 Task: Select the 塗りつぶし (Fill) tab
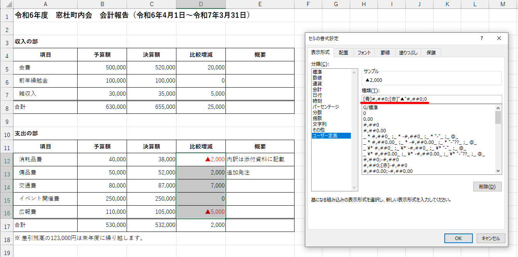pyautogui.click(x=409, y=53)
